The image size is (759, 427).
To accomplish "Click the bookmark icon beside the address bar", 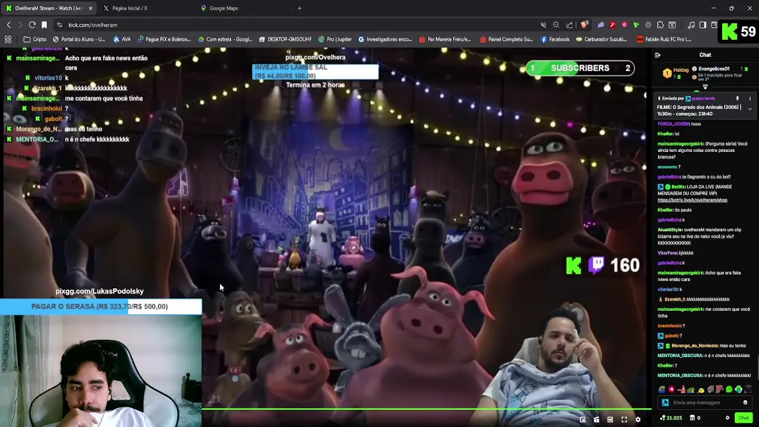I will tap(44, 25).
